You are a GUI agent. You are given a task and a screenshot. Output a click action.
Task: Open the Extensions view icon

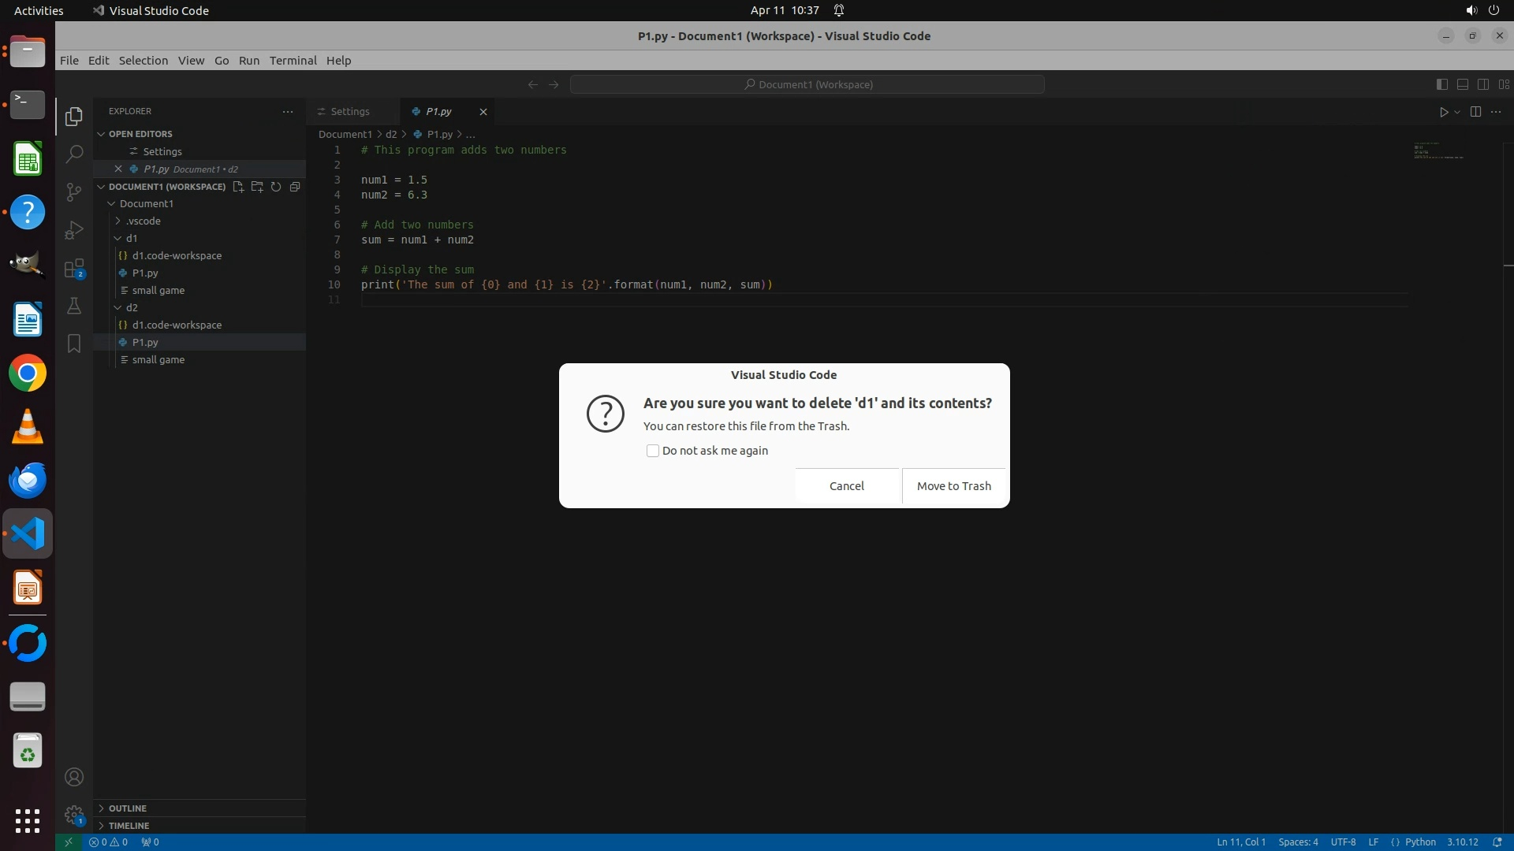(74, 269)
